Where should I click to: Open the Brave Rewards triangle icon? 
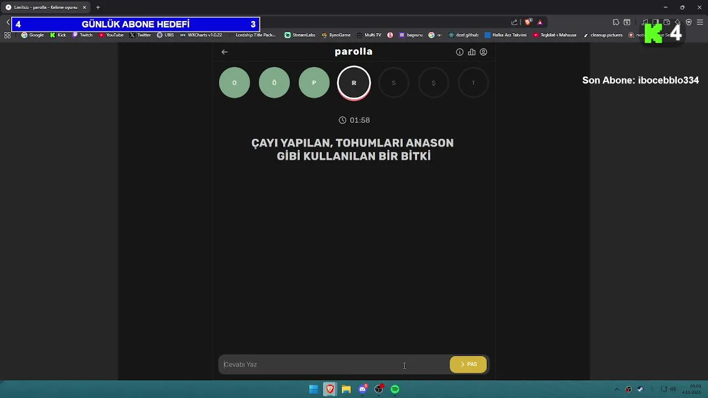(540, 22)
